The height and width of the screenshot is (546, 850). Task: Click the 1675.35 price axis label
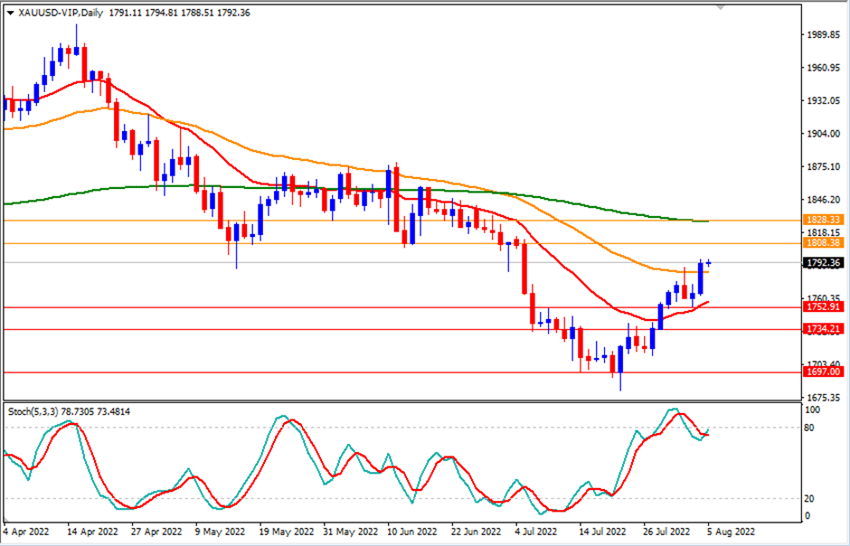coord(822,398)
